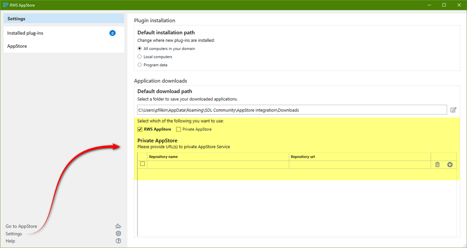Click the plus add repository icon

pyautogui.click(x=450, y=165)
